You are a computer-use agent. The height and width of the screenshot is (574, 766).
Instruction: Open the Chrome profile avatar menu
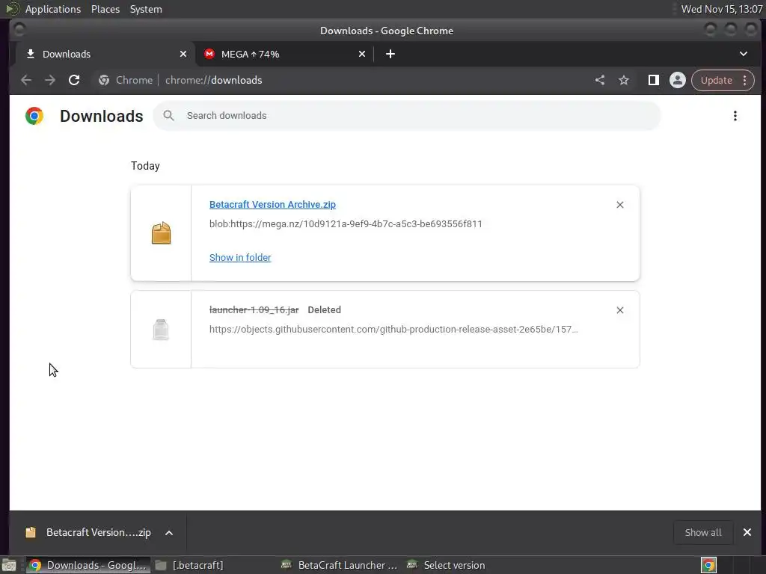[678, 80]
